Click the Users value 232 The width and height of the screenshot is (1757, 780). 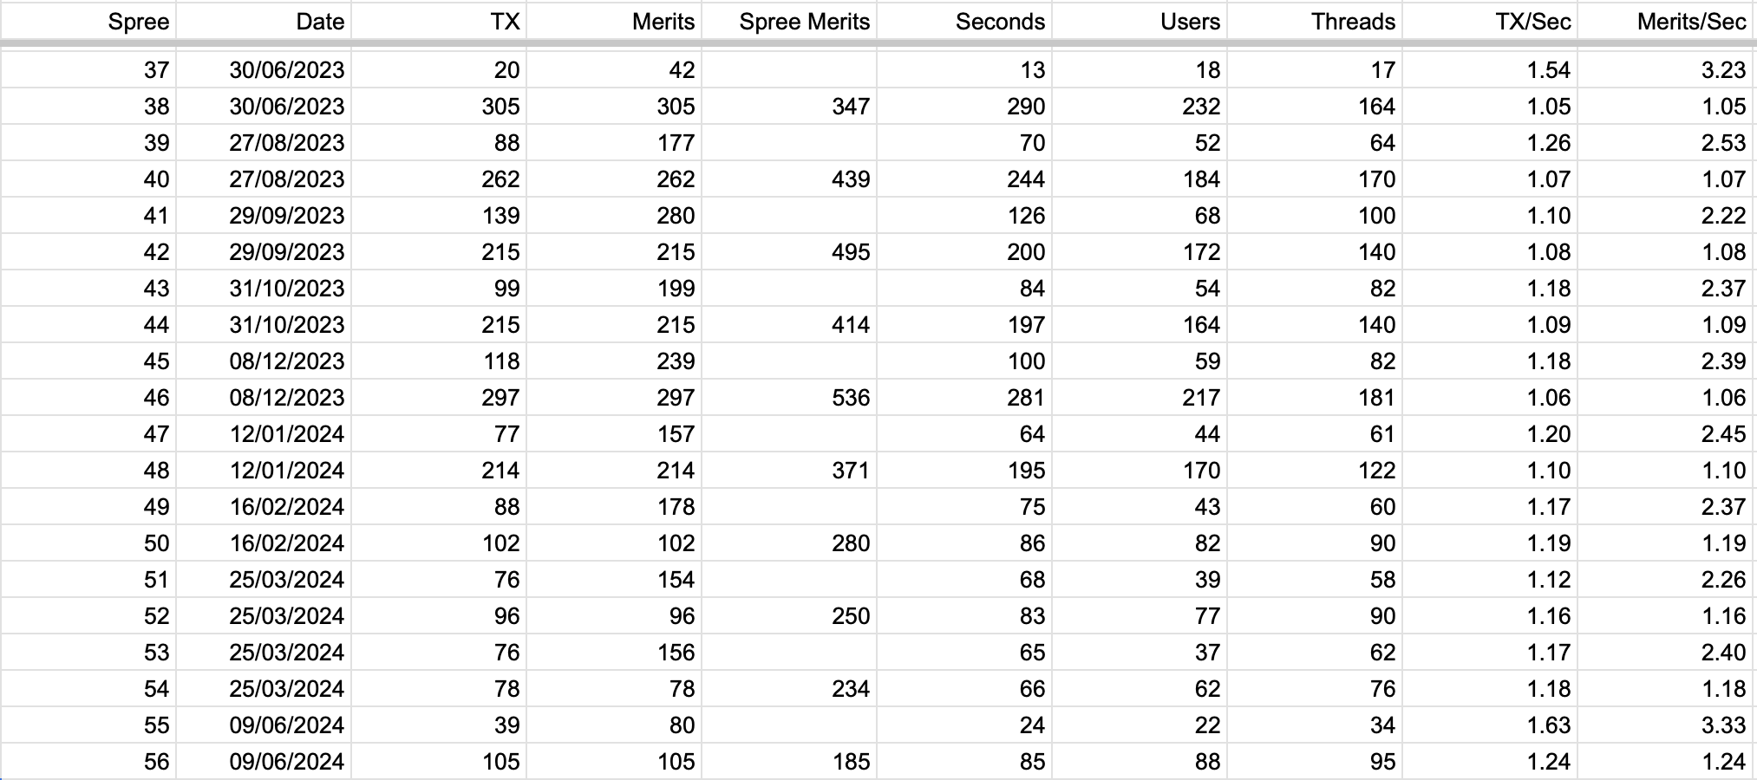(1140, 106)
